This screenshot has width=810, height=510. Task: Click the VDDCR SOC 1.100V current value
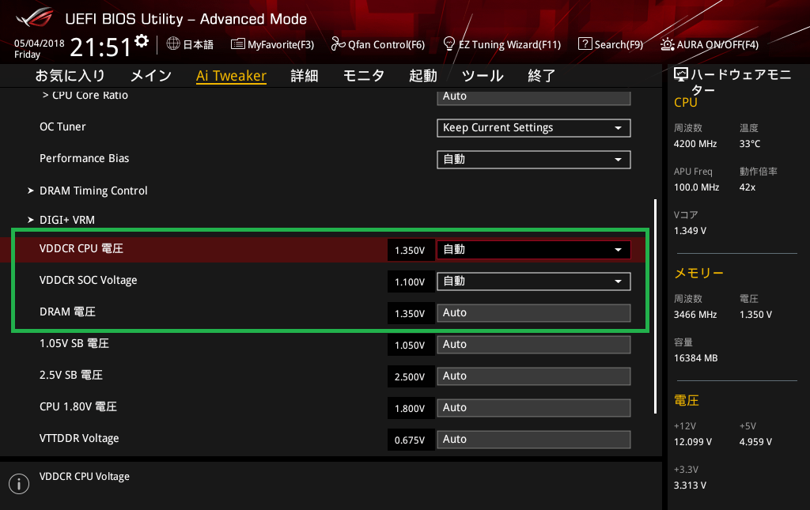(x=411, y=281)
